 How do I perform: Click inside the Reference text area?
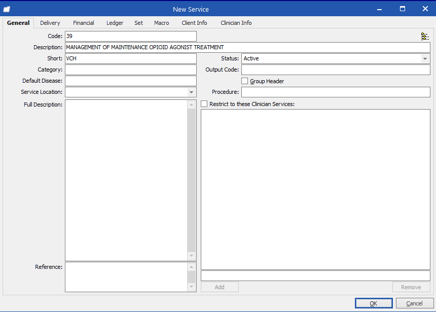coord(126,277)
